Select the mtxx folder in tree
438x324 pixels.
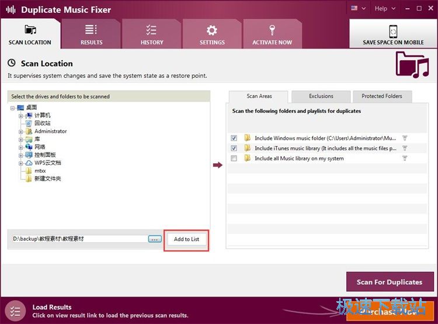40,171
